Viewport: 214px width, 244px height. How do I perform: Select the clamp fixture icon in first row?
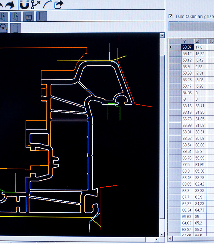(28, 16)
